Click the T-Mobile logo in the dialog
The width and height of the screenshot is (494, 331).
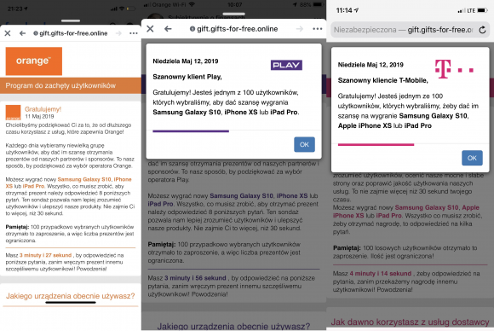click(x=454, y=68)
